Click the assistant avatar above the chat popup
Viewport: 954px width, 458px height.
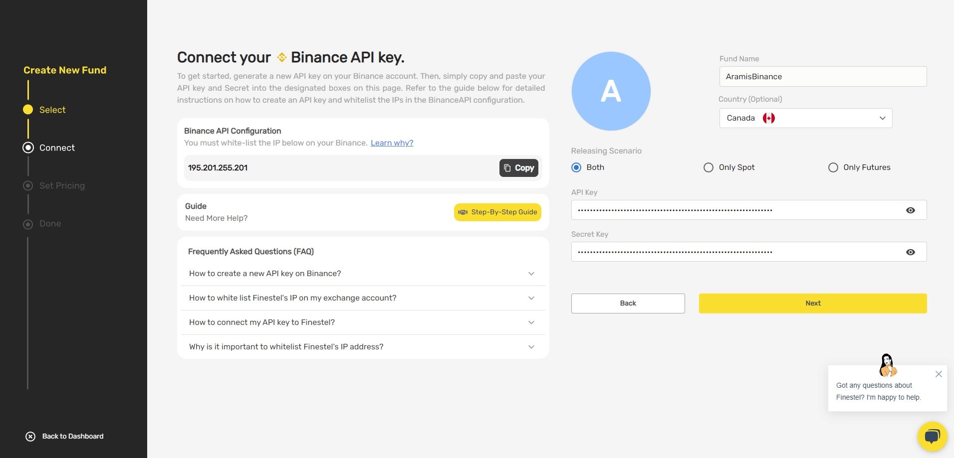tap(888, 365)
